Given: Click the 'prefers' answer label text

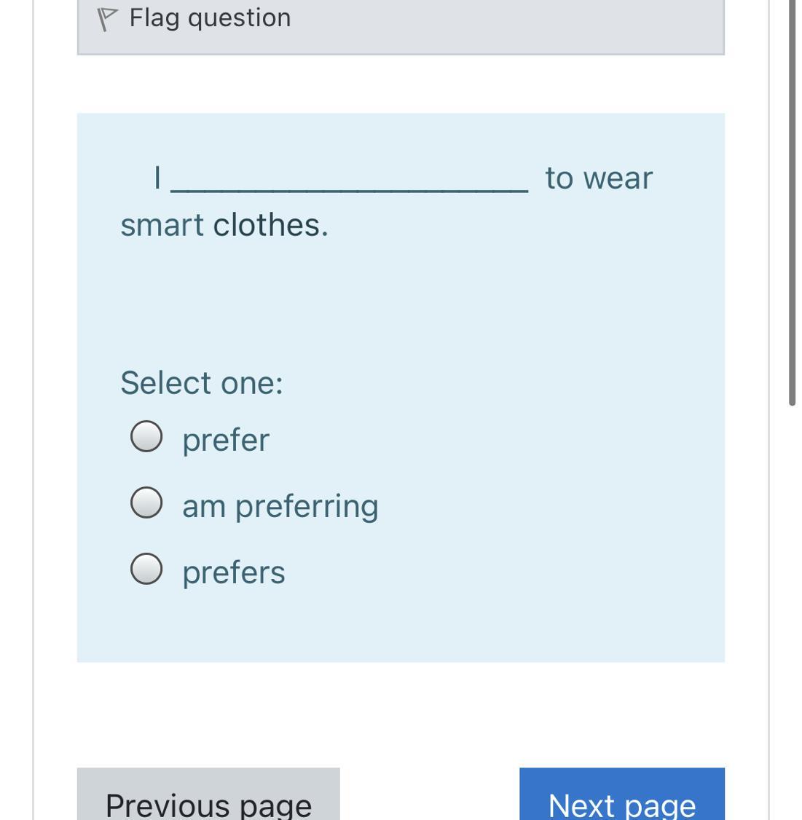Looking at the screenshot, I should click(x=234, y=572).
